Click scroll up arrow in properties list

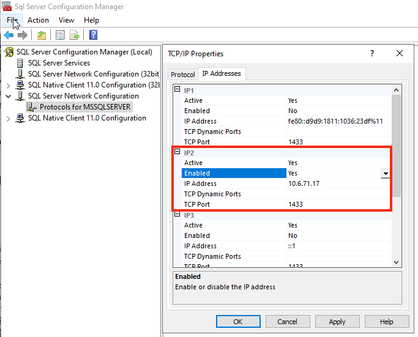tap(396, 90)
